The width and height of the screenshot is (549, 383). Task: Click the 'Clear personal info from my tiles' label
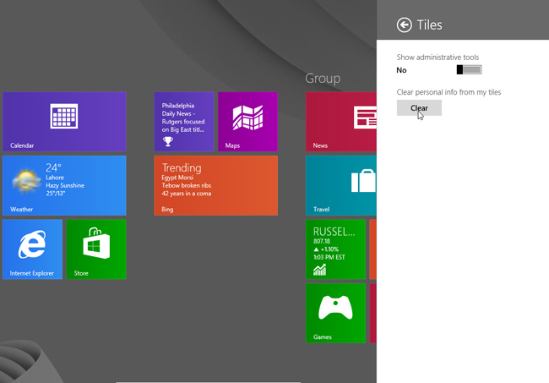click(449, 91)
